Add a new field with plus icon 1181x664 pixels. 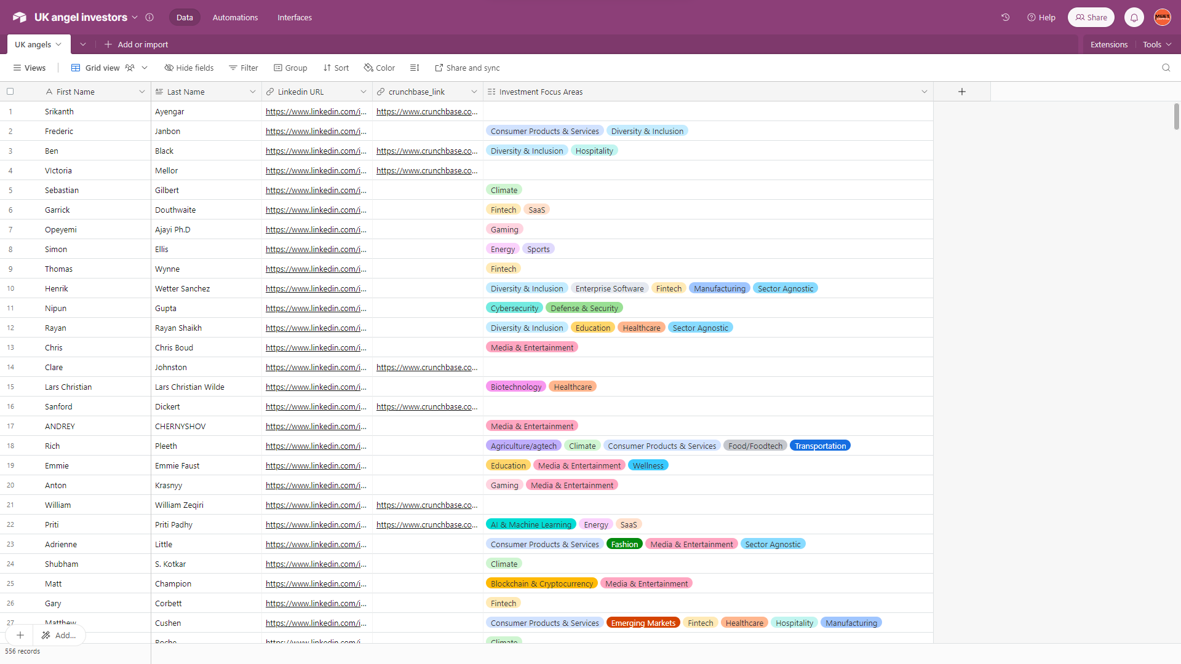(962, 92)
